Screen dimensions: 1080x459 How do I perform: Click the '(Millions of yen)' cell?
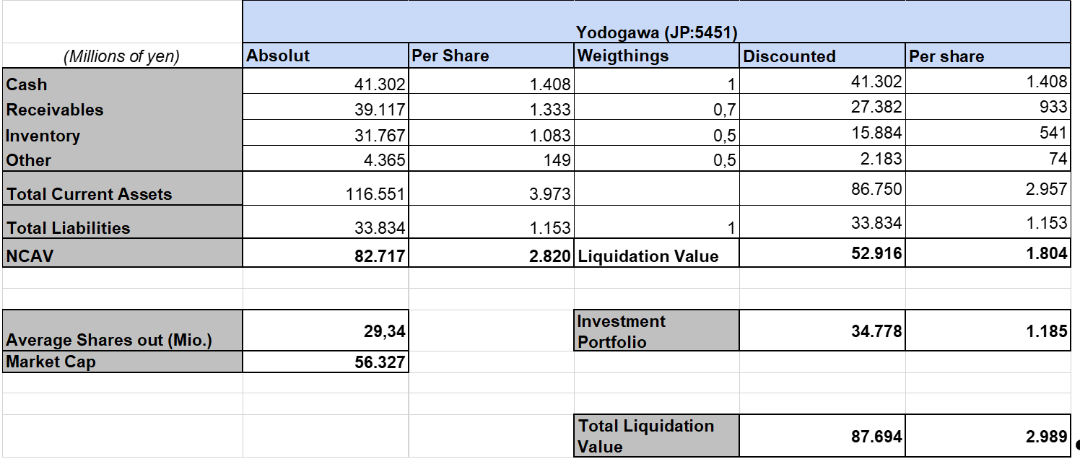coord(122,56)
